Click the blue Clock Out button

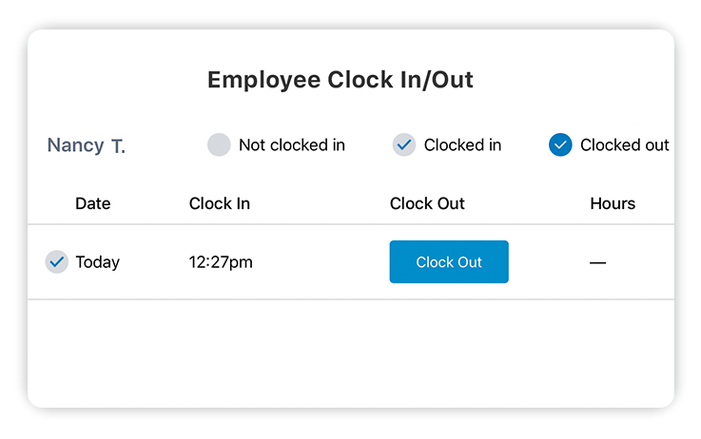point(449,261)
